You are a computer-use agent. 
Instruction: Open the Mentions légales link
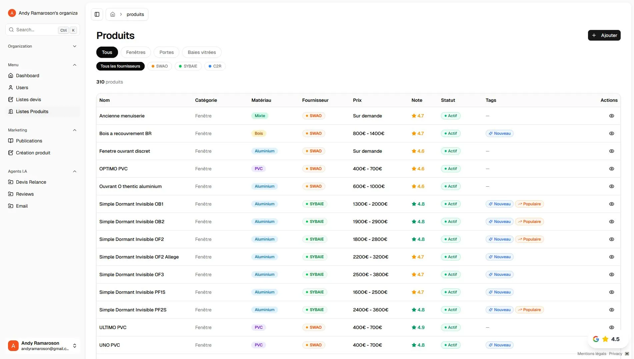[592, 354]
